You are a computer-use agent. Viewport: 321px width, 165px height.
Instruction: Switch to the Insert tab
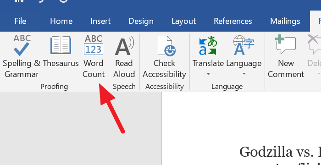coord(100,21)
